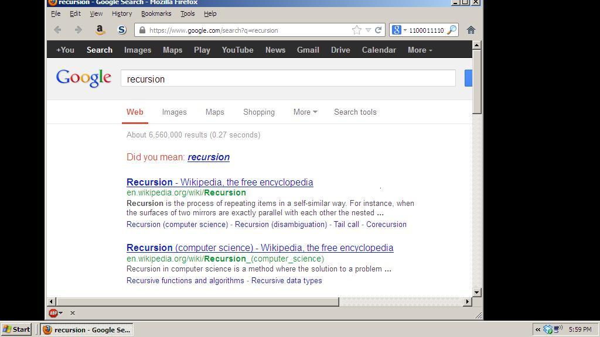Open the Amazon toolbar icon
600x337 pixels.
point(100,30)
